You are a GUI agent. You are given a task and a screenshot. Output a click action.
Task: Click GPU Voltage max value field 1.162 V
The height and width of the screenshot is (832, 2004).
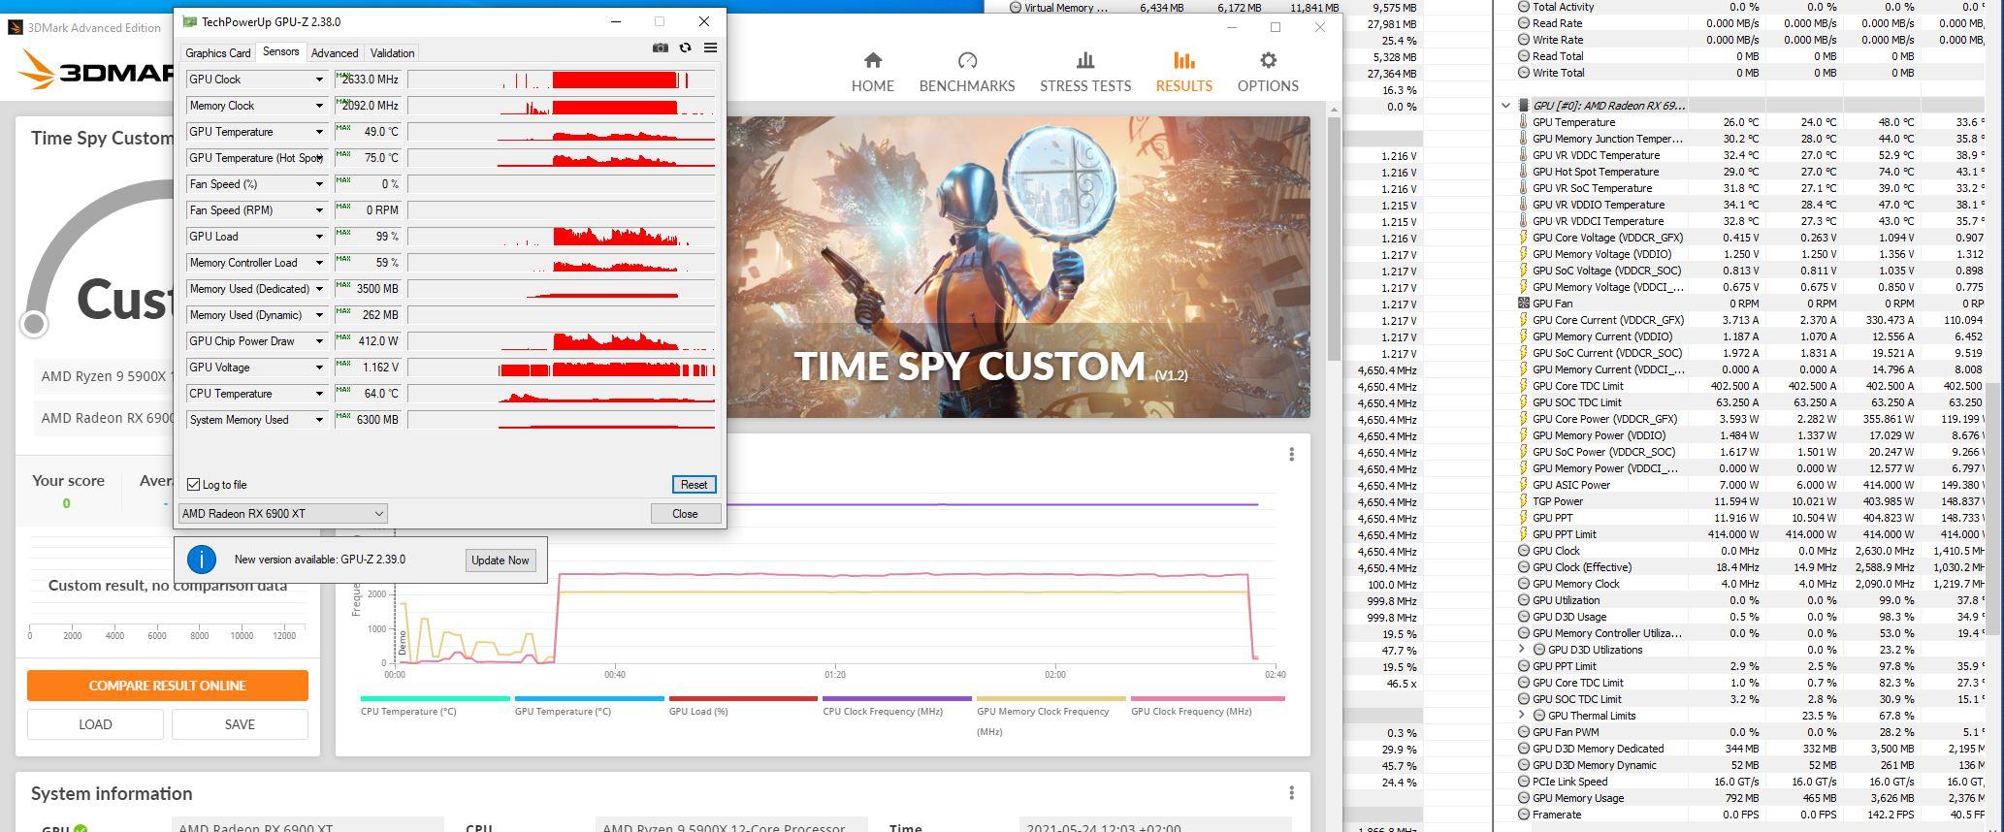pos(369,368)
